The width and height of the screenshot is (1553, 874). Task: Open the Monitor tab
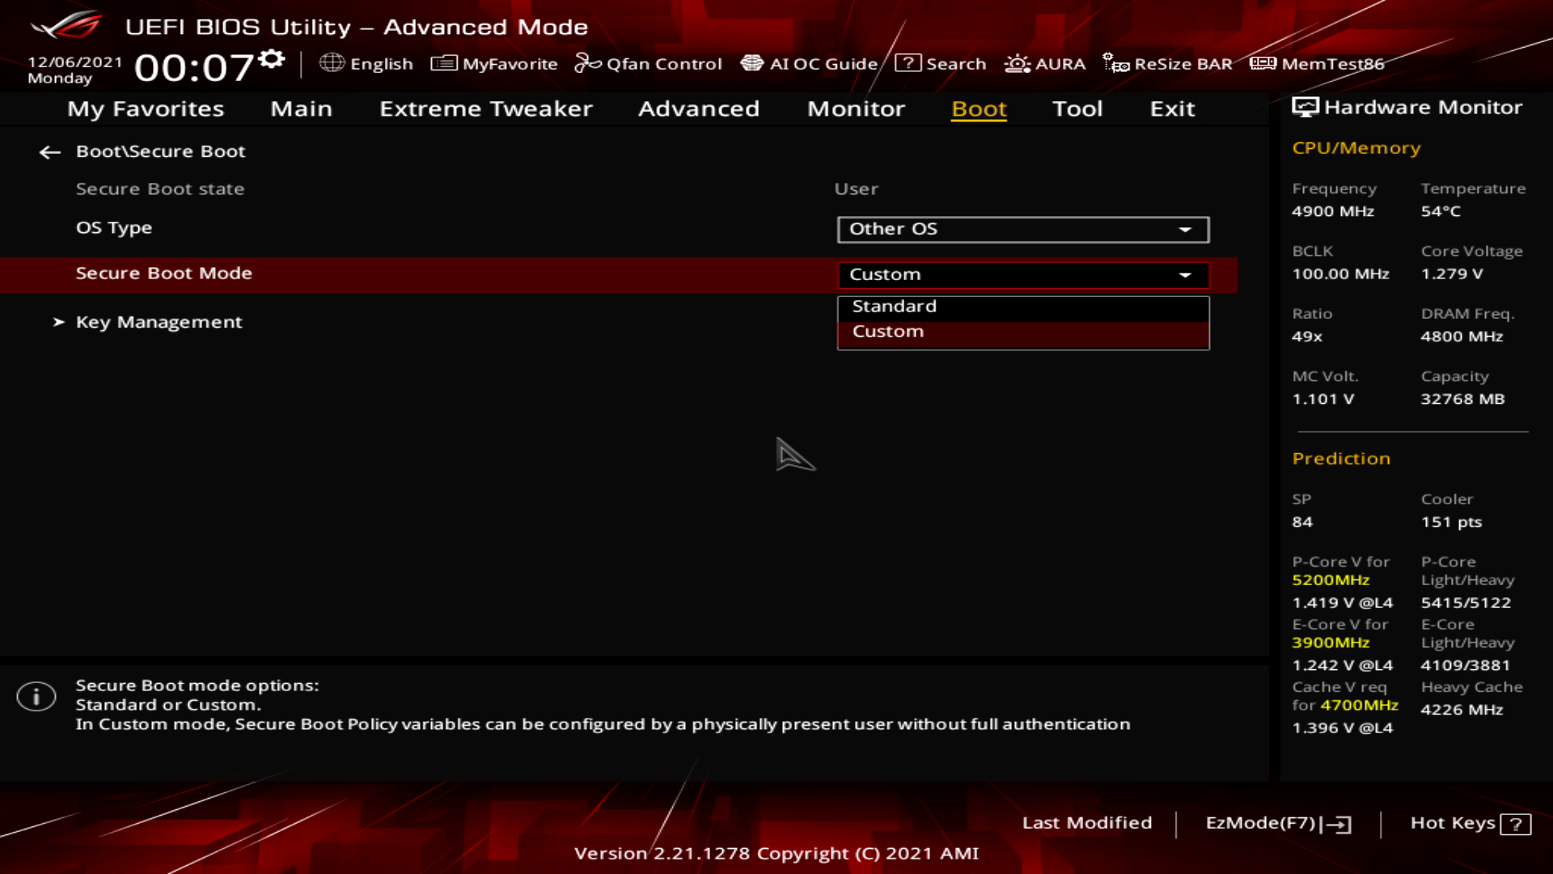click(856, 109)
